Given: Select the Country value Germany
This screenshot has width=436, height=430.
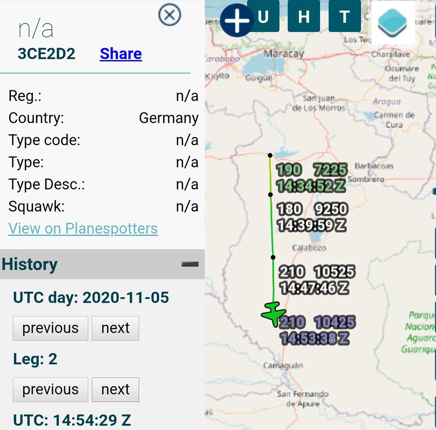Looking at the screenshot, I should click(x=169, y=118).
